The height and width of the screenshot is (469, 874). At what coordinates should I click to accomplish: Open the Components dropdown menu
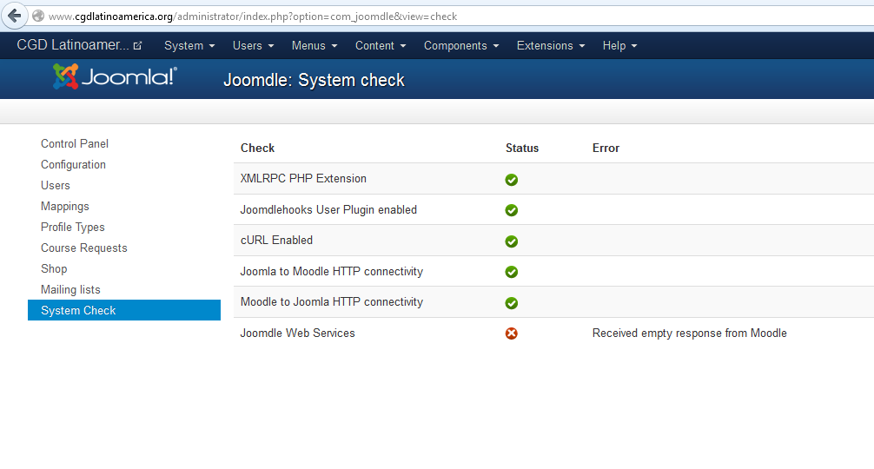(x=460, y=46)
